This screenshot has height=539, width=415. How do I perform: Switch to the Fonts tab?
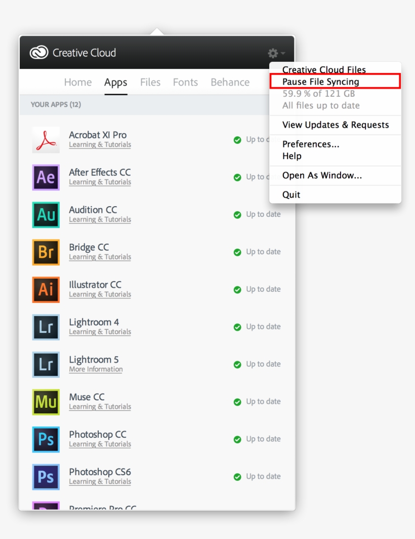(185, 82)
